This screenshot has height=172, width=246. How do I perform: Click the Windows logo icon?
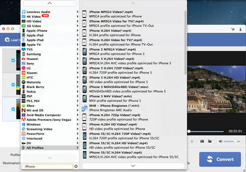[x=23, y=124]
